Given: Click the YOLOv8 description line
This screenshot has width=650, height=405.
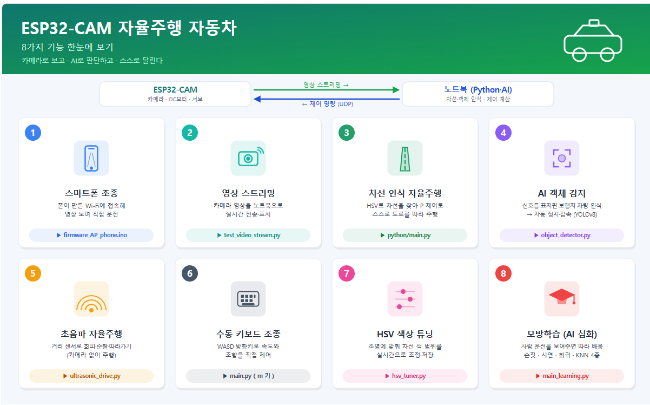Looking at the screenshot, I should pyautogui.click(x=562, y=214).
